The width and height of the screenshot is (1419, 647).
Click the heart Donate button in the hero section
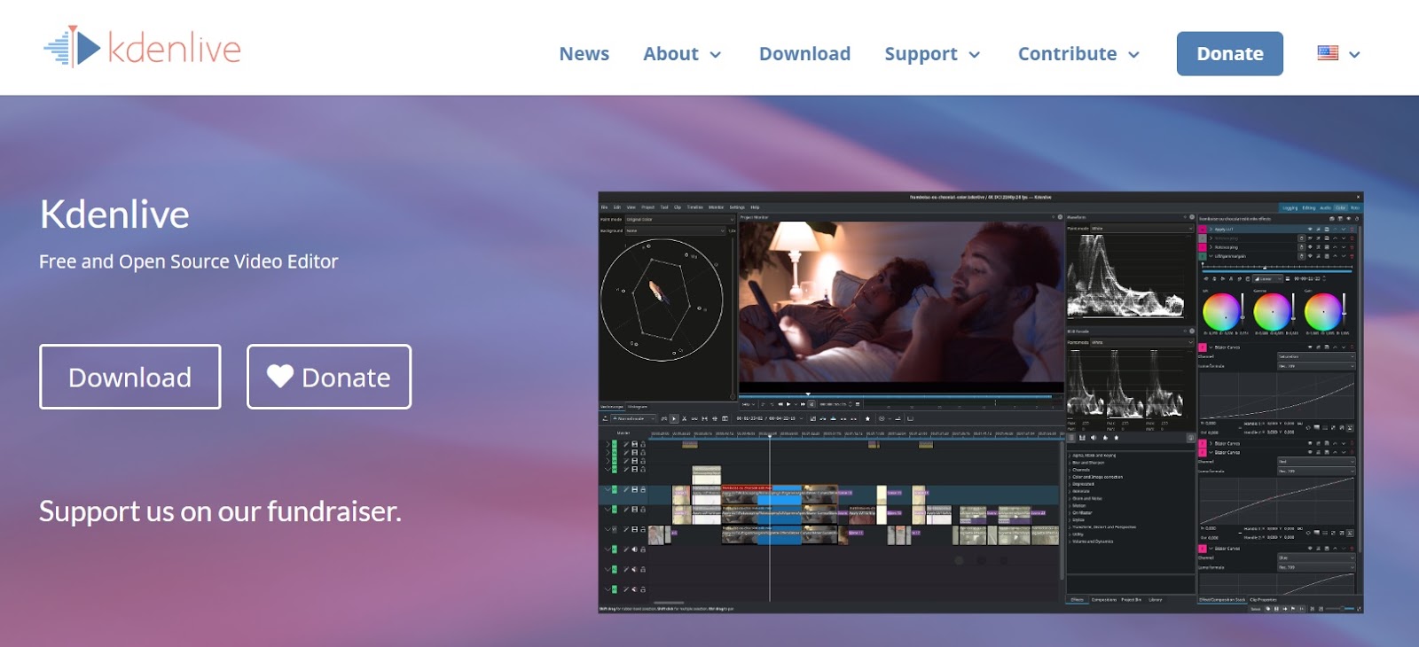(x=329, y=377)
